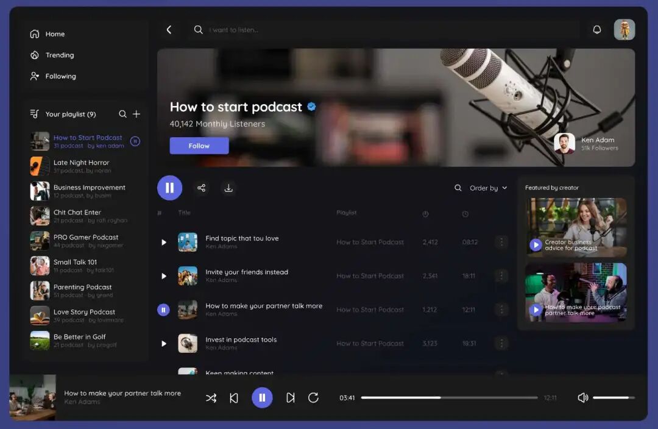Click now-playing cover art in player bar
The width and height of the screenshot is (658, 429).
pos(33,397)
